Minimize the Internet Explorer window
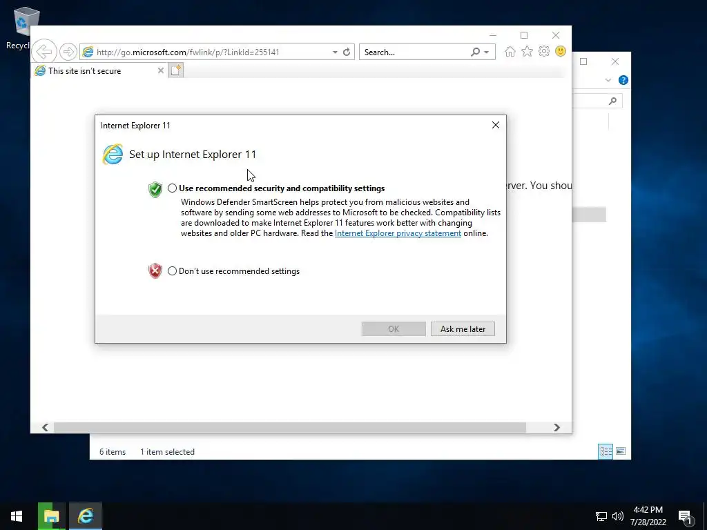 click(x=493, y=35)
